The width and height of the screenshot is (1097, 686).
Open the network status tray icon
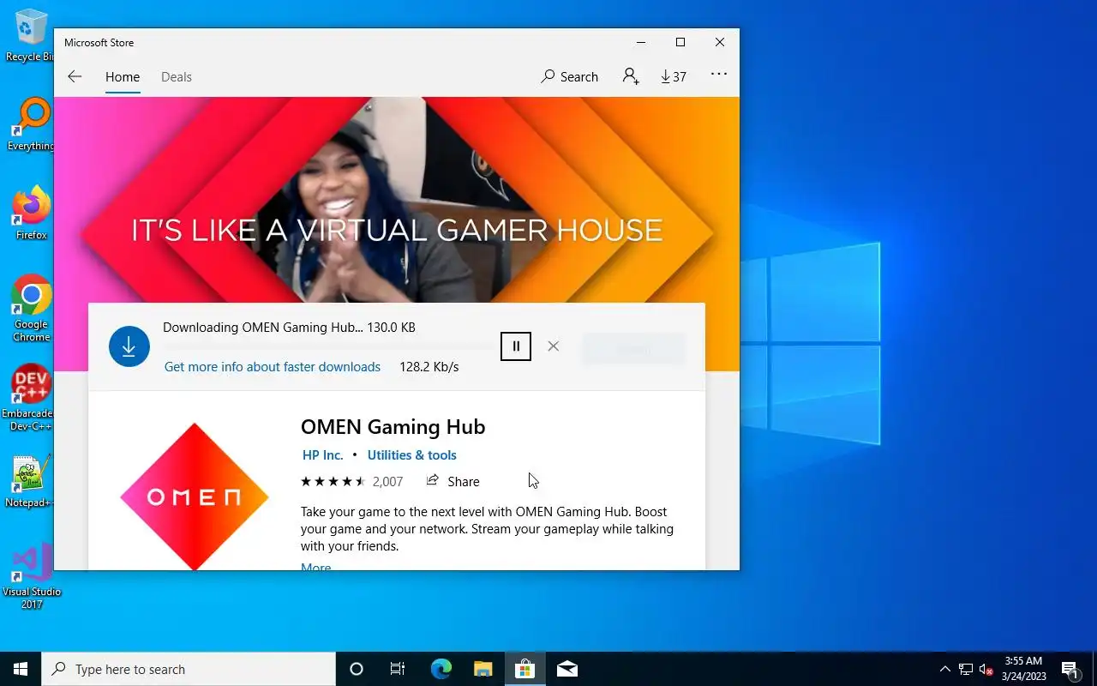[x=966, y=669]
